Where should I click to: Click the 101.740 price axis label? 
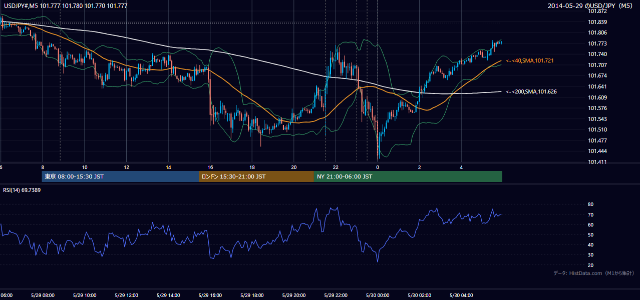[597, 54]
